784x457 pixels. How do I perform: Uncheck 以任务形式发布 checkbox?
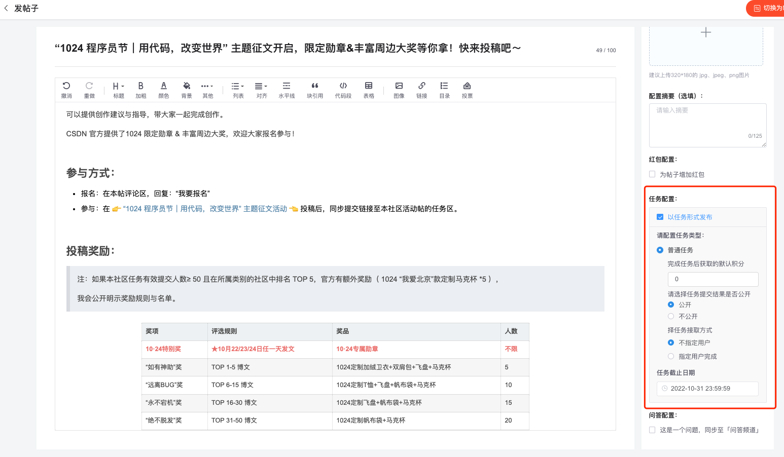(x=660, y=217)
